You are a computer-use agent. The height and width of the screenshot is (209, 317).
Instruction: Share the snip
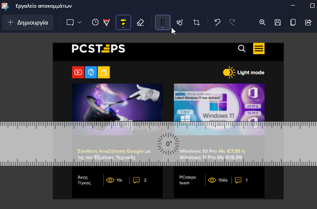pyautogui.click(x=308, y=22)
